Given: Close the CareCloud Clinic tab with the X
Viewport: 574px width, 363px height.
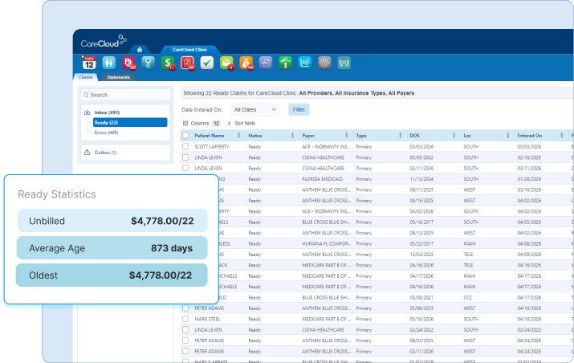Looking at the screenshot, I should coord(168,50).
